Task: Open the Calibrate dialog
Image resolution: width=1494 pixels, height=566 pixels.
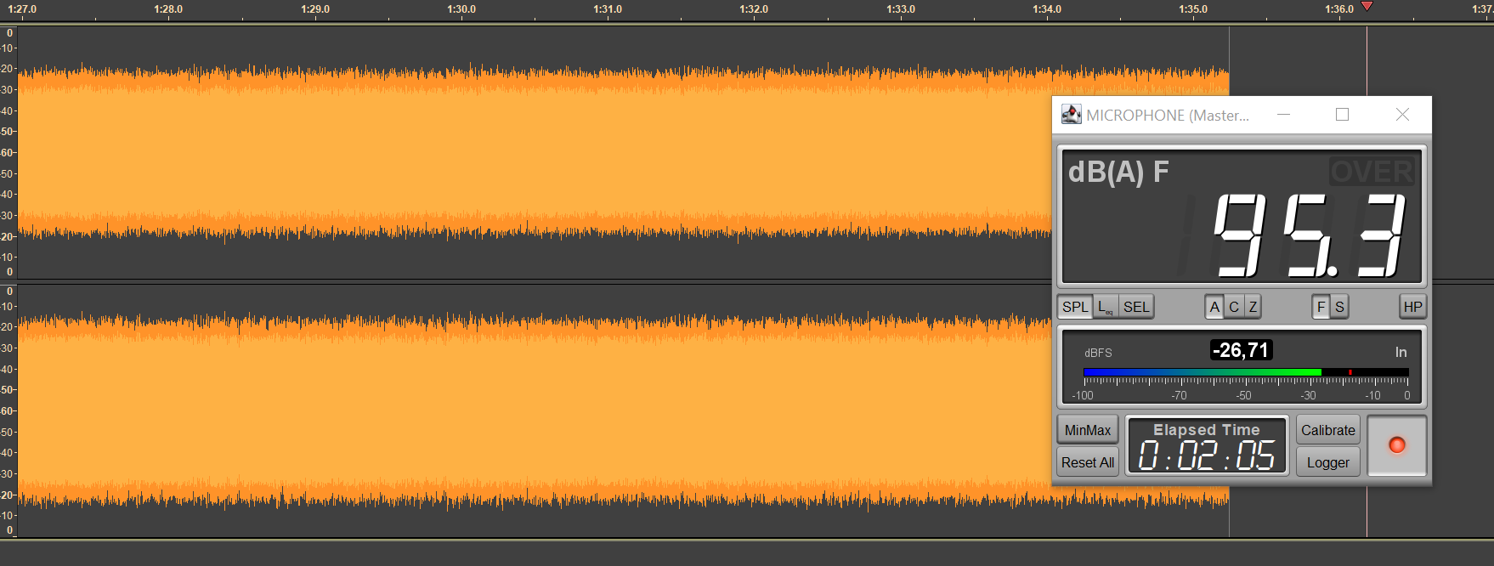Action: pos(1328,430)
